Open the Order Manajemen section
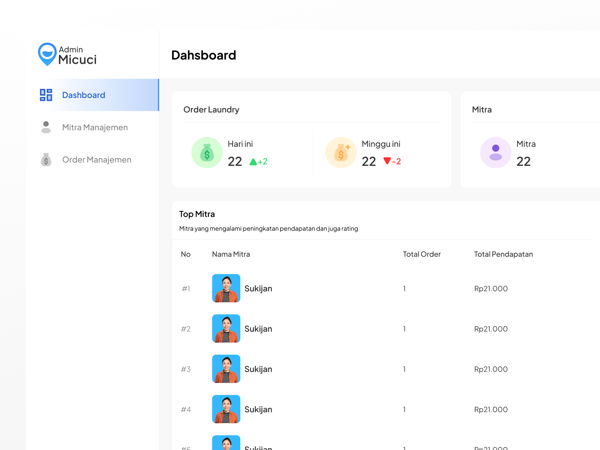The width and height of the screenshot is (600, 450). pyautogui.click(x=96, y=159)
